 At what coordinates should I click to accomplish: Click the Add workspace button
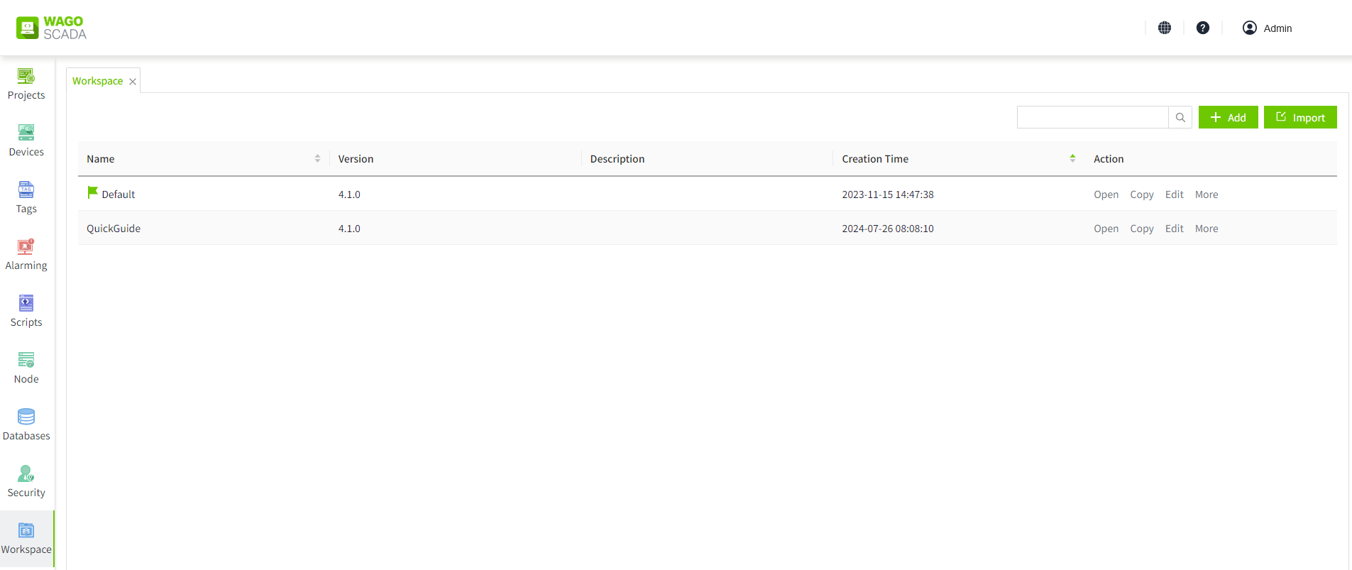point(1228,118)
